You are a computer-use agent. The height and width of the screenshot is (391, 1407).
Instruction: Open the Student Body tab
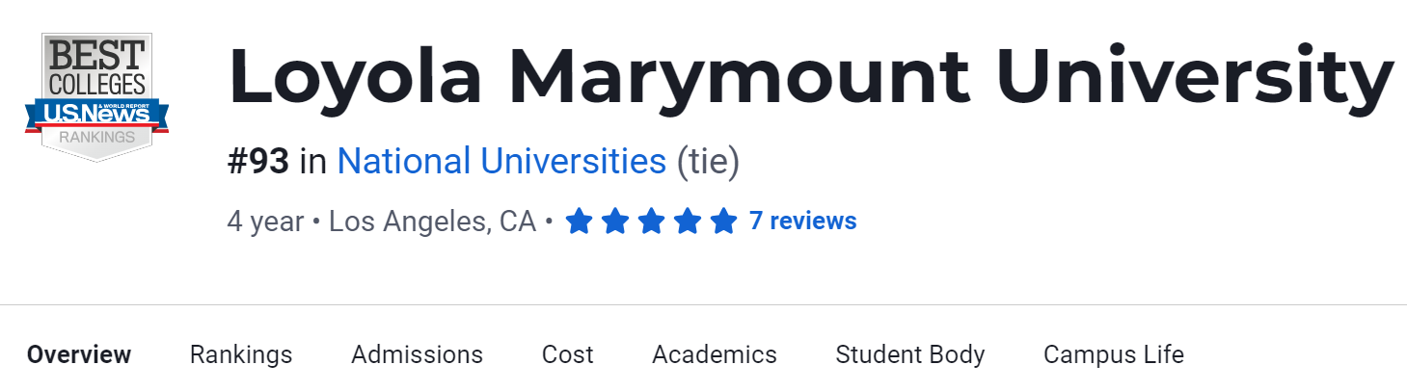coord(909,354)
